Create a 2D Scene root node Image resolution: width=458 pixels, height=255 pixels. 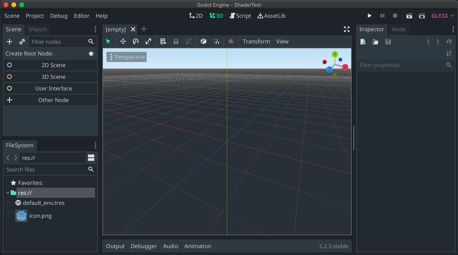(50, 65)
